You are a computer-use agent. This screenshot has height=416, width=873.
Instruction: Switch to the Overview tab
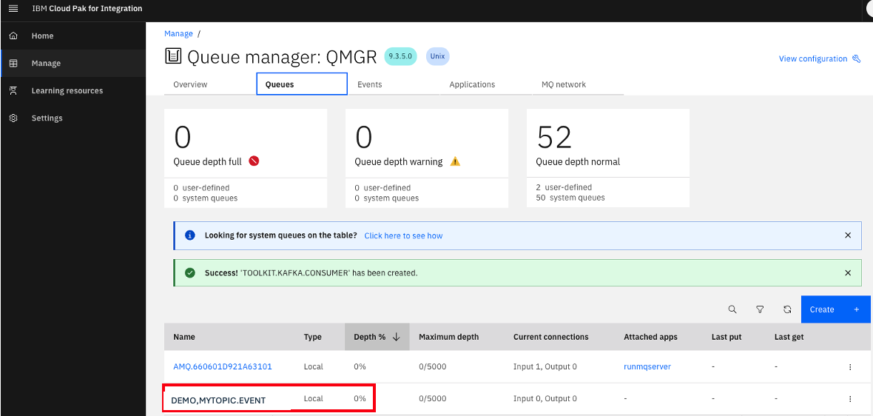pyautogui.click(x=190, y=84)
